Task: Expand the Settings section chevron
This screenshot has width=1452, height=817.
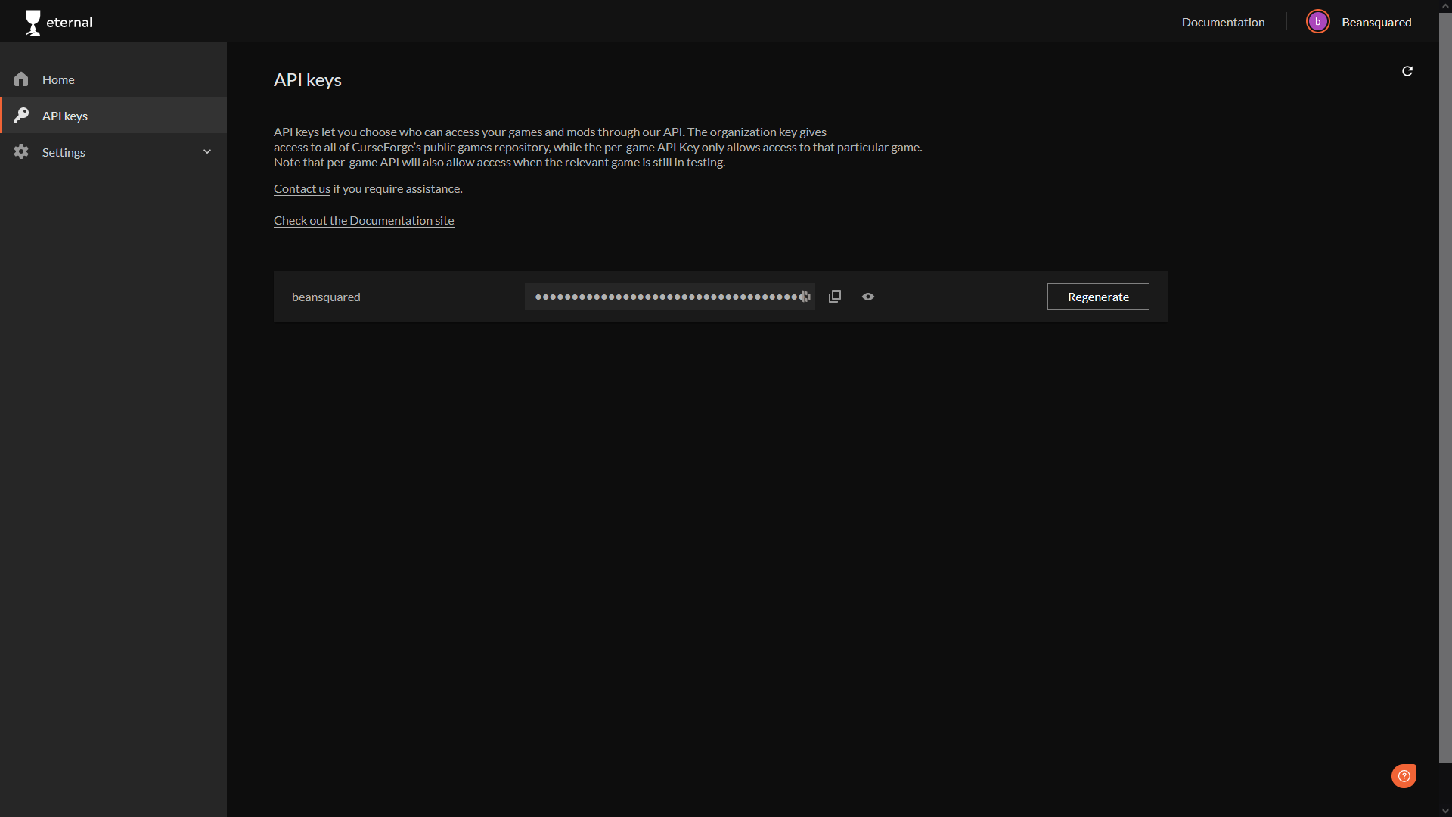Action: click(207, 151)
